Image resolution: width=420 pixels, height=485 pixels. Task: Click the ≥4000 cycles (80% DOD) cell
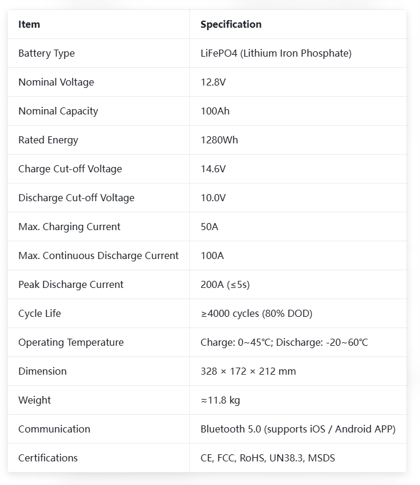(x=256, y=313)
